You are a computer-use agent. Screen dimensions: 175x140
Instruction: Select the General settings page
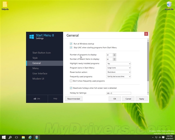(45, 63)
